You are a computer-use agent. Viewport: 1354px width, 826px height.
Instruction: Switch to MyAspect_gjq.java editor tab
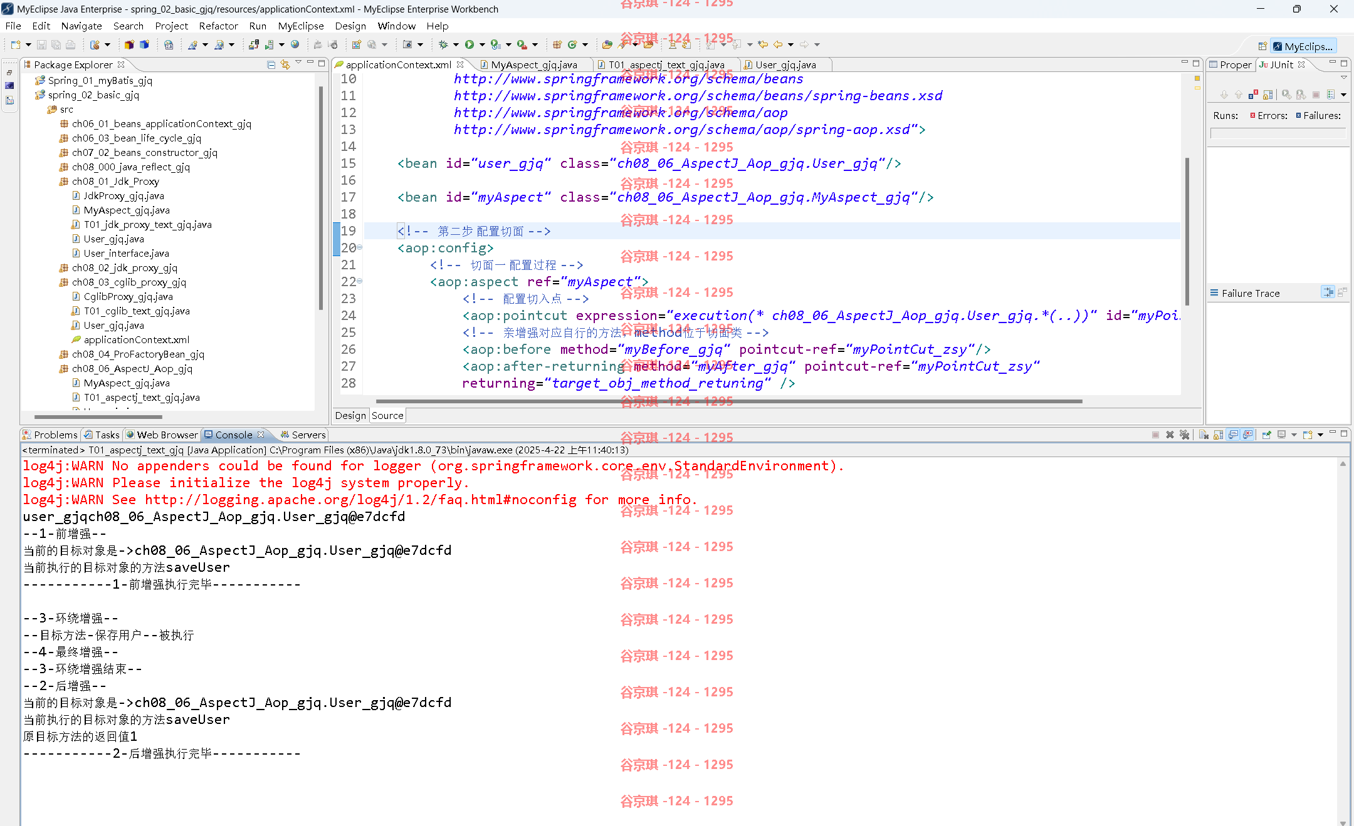coord(534,65)
